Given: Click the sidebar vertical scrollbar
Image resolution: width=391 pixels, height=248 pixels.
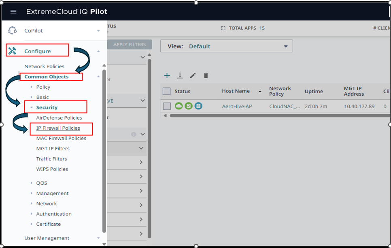Looking at the screenshot, I should (x=104, y=151).
